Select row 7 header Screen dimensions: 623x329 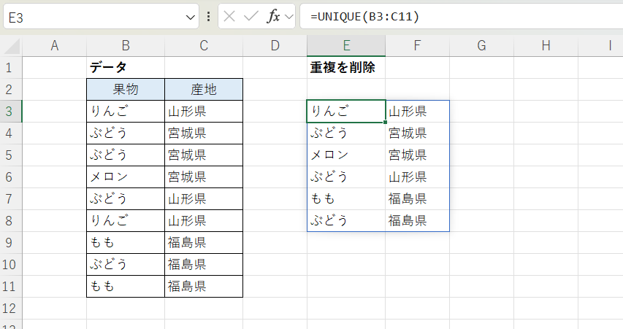[11, 198]
